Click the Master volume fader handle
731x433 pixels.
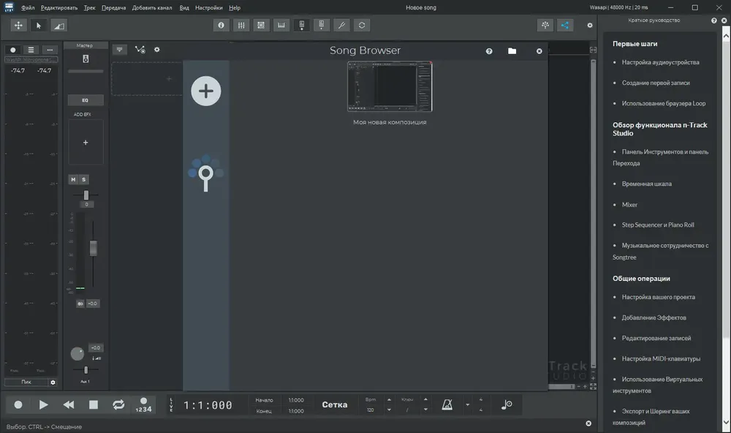tap(94, 248)
